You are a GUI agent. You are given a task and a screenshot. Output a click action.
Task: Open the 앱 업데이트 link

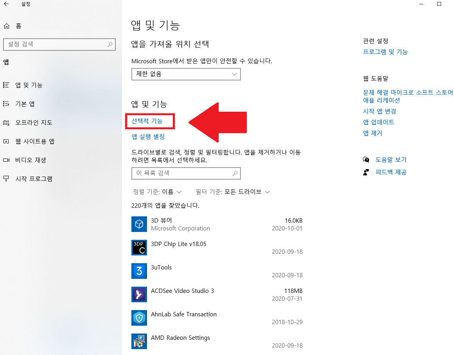pos(379,122)
